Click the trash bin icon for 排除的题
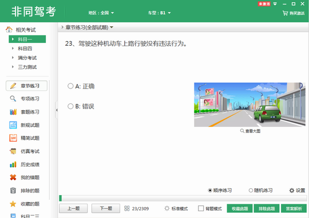 13,191
